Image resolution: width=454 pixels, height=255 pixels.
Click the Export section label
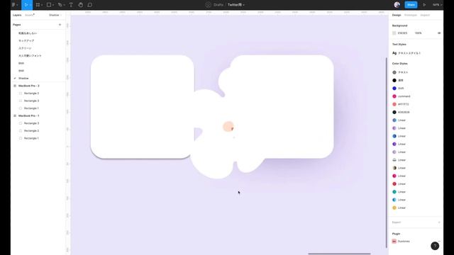point(397,222)
